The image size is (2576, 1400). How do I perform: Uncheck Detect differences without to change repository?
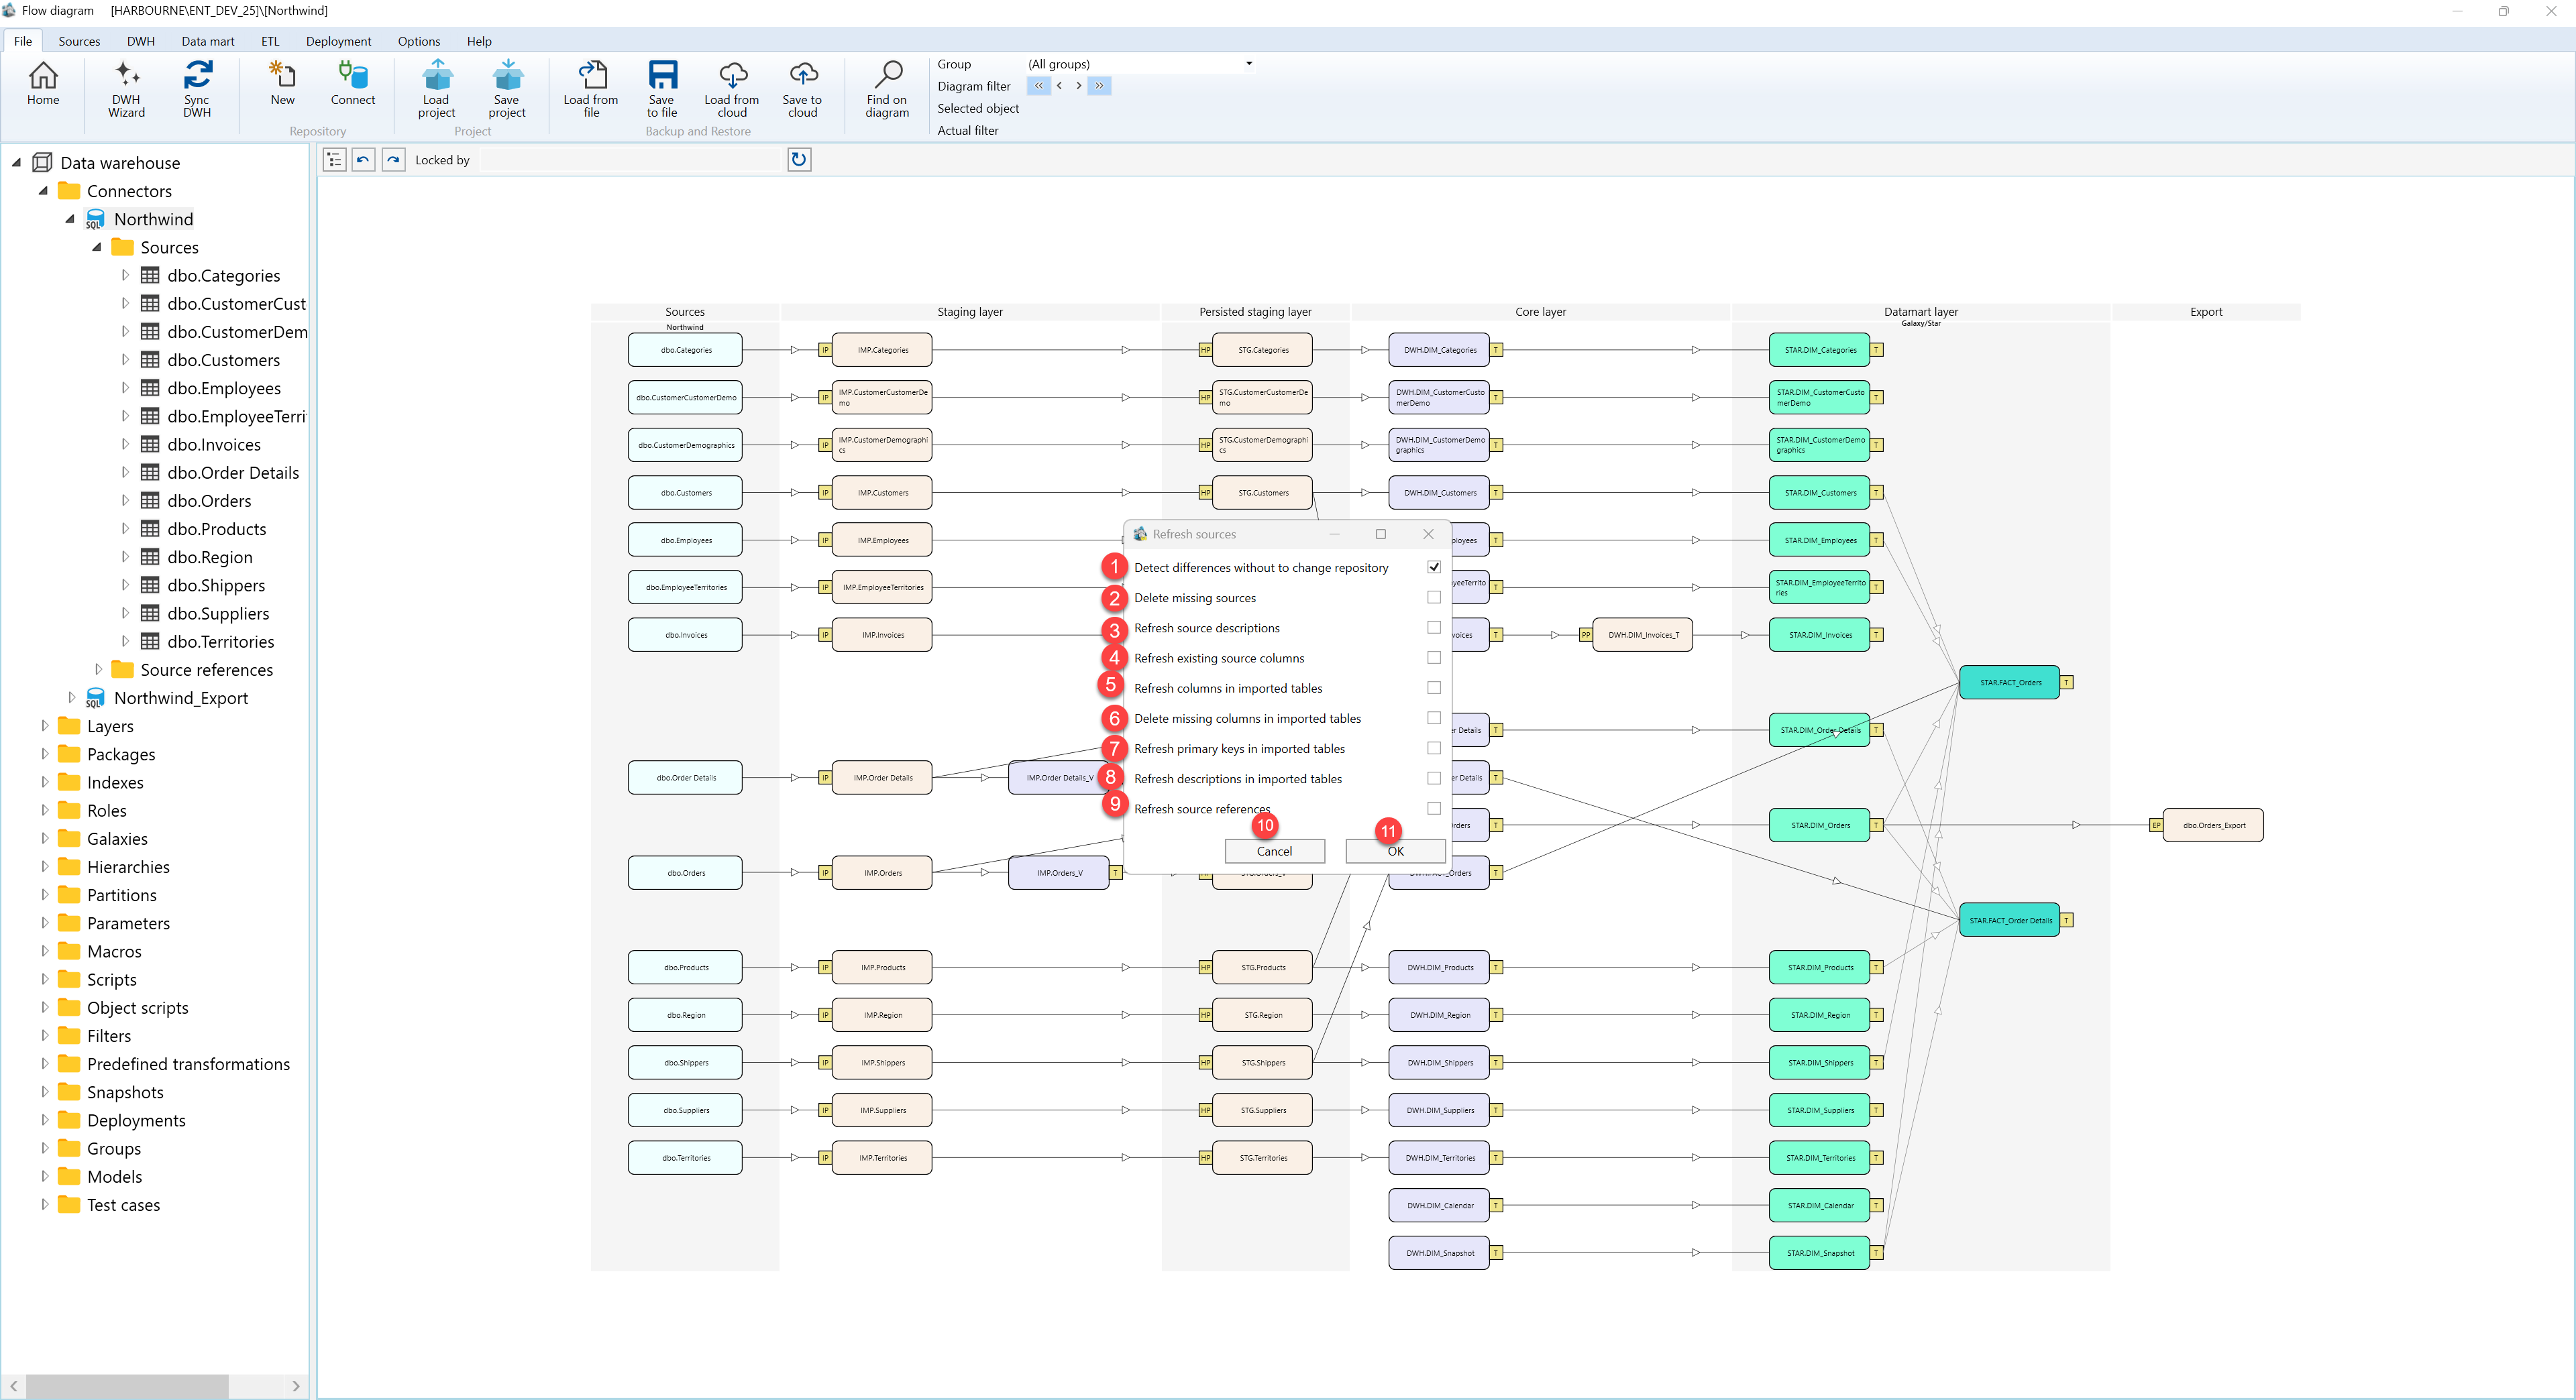(x=1433, y=567)
